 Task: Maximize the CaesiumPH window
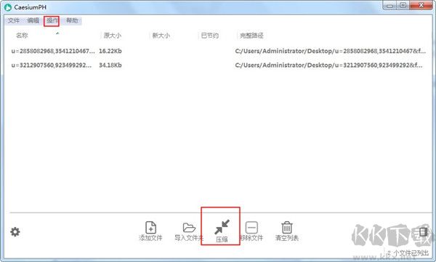pos(403,5)
